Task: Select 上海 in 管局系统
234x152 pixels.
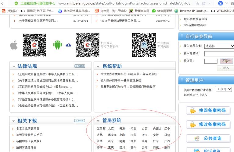Action: pos(122,135)
